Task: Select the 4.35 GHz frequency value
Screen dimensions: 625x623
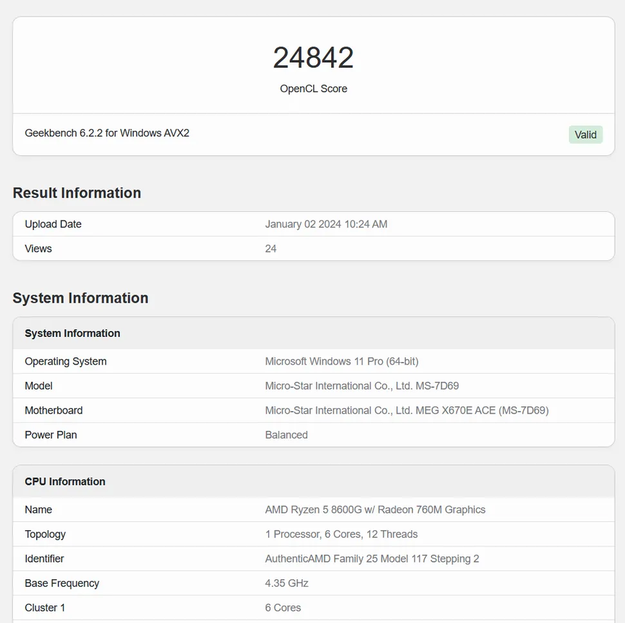Action: click(x=287, y=584)
